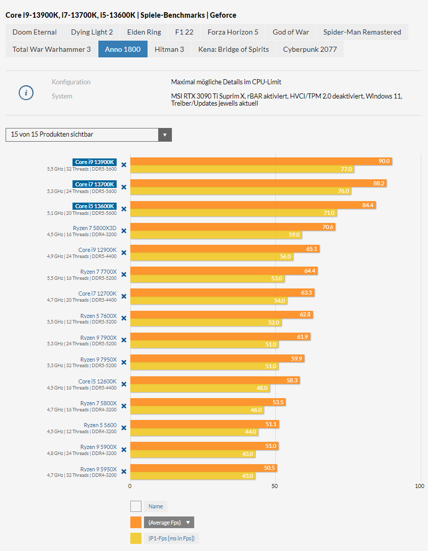Remove Ryzen 7 5800X with its X icon
The height and width of the screenshot is (551, 431).
pyautogui.click(x=124, y=406)
